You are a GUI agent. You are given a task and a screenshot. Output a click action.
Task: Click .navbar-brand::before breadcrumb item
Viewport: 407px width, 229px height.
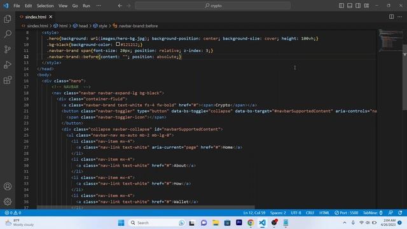(x=138, y=26)
